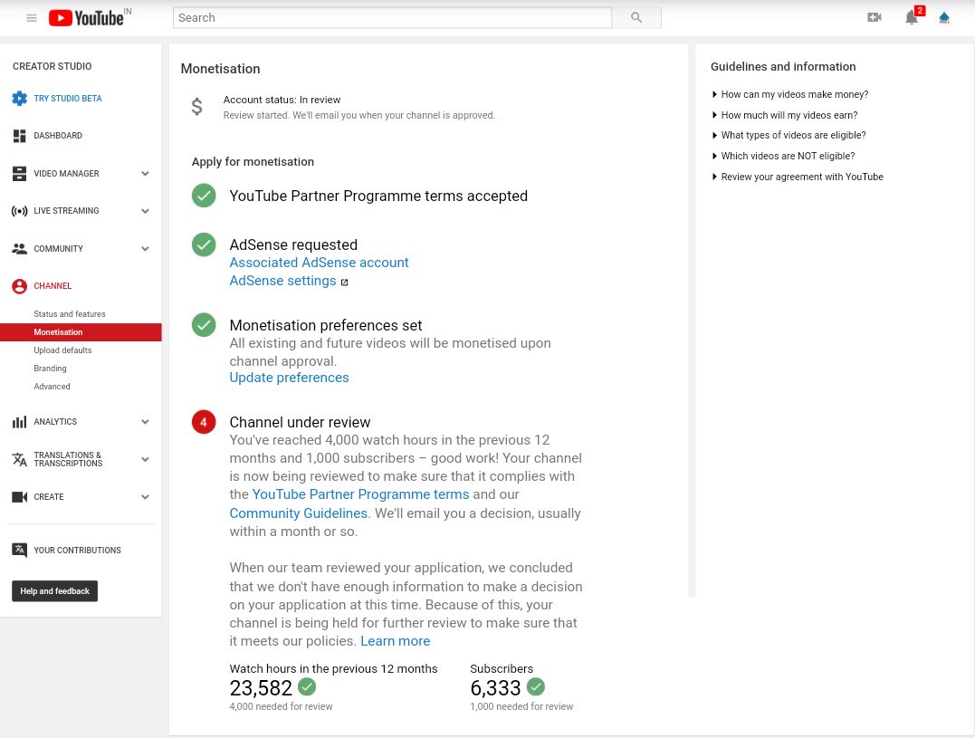975x738 pixels.
Task: Open the create video camera icon
Action: [875, 17]
